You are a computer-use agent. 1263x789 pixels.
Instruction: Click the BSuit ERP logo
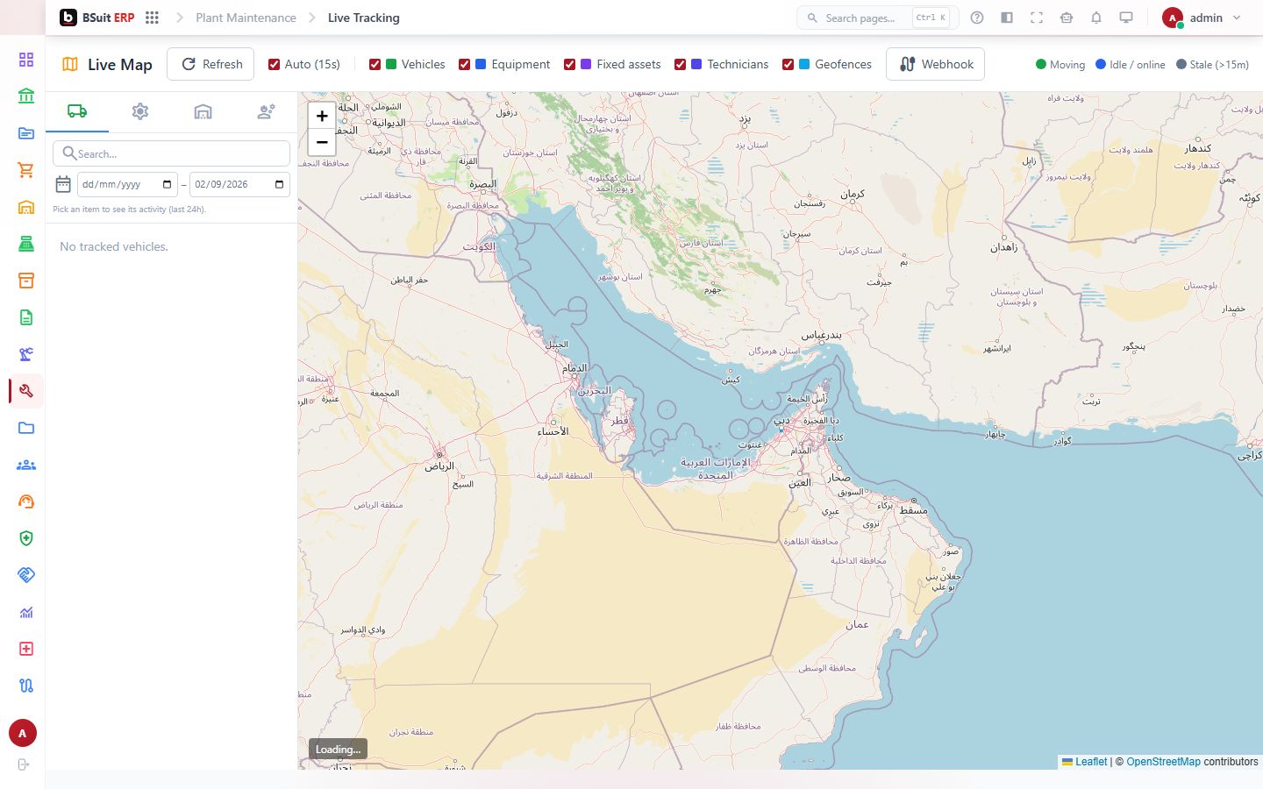(96, 18)
